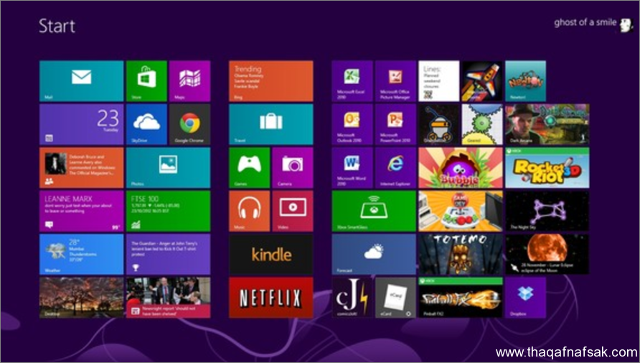Viewport: 640px width, 363px height.
Task: Open the Maps tile
Action: pos(189,80)
